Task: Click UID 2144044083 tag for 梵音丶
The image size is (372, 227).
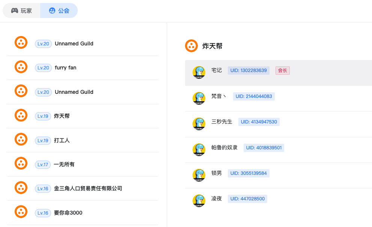Action: (254, 96)
